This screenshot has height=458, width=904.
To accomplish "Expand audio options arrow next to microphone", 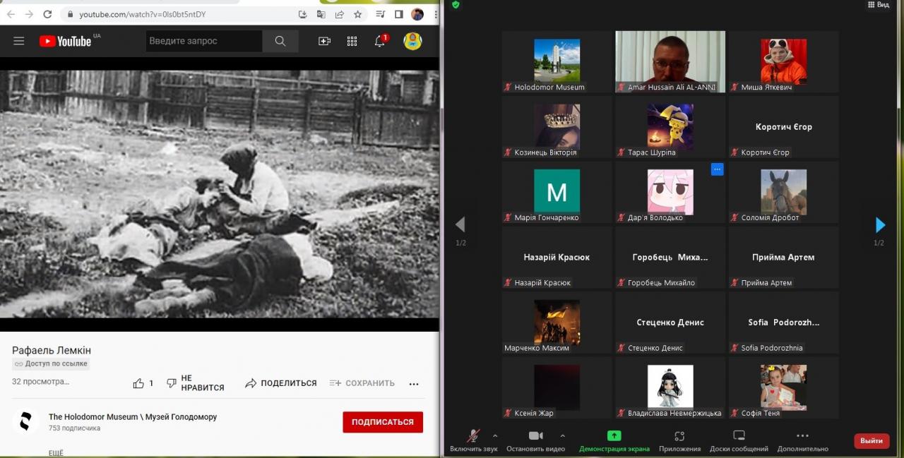I will point(495,435).
